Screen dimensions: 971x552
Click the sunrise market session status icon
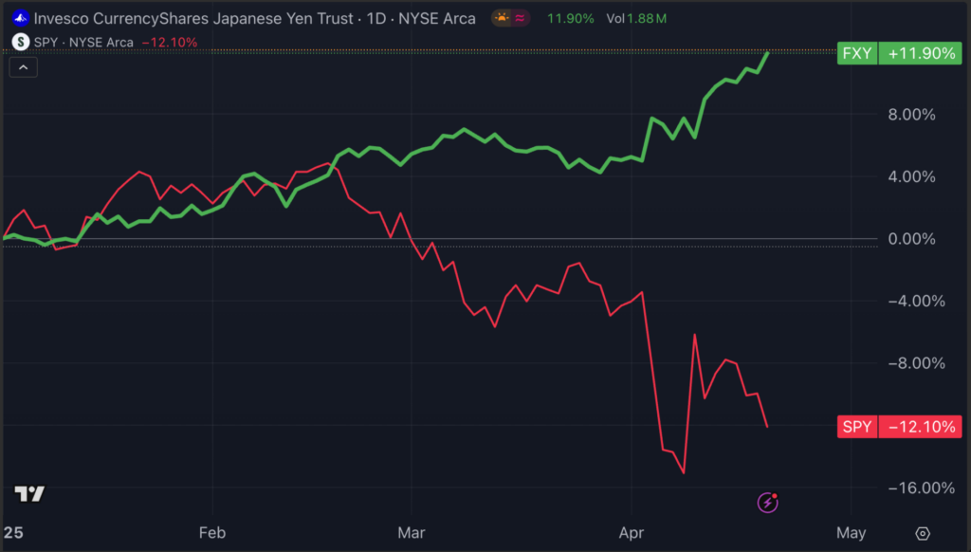[x=502, y=17]
